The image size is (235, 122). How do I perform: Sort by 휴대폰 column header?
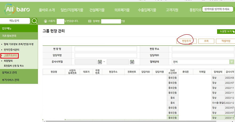[x=185, y=72]
